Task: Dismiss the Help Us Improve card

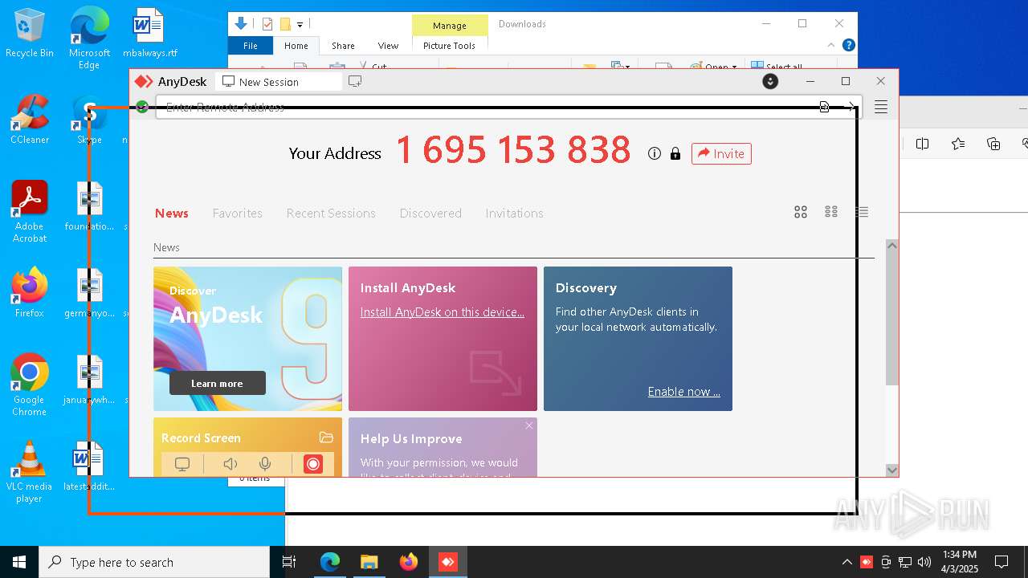Action: pyautogui.click(x=529, y=425)
